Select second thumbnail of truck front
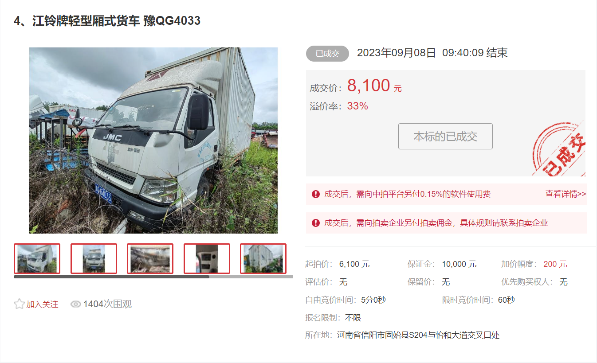Screen dimensions: 597x363 [x=94, y=258]
